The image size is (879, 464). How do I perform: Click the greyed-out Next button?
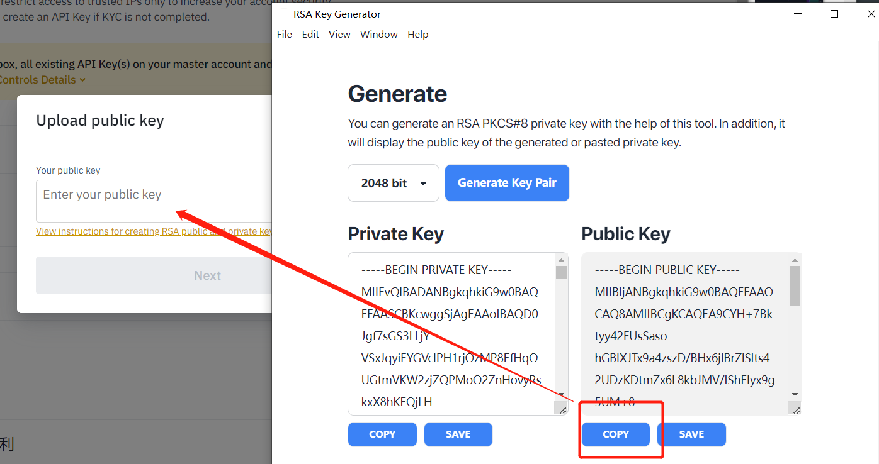click(154, 275)
